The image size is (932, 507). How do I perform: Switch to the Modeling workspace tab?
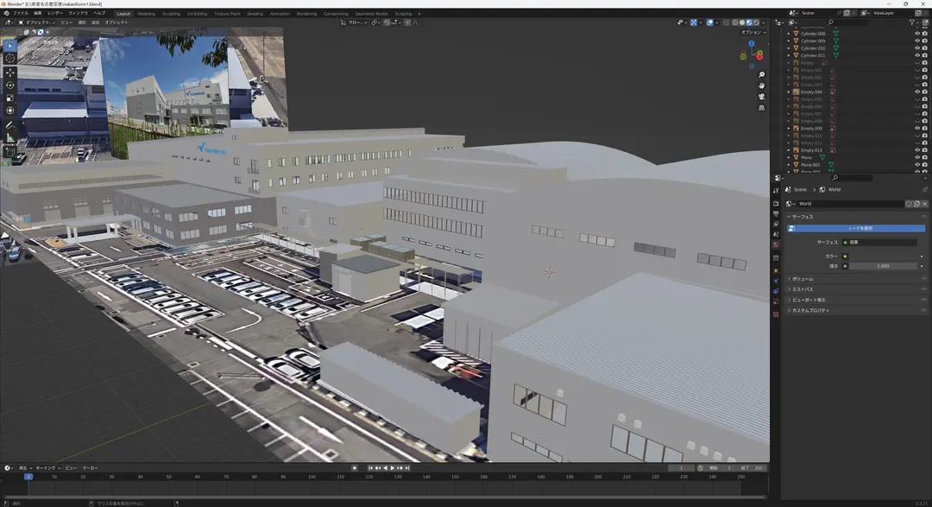pos(146,14)
